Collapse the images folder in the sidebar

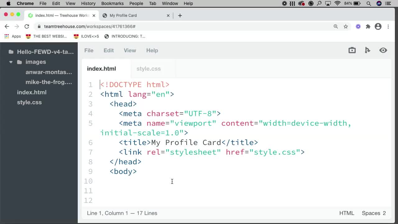11,62
